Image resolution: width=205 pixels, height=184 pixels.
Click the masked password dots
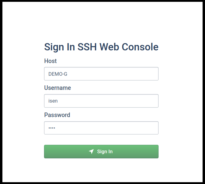[52, 128]
